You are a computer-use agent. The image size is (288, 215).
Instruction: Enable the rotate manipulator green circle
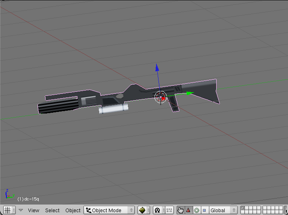196,210
